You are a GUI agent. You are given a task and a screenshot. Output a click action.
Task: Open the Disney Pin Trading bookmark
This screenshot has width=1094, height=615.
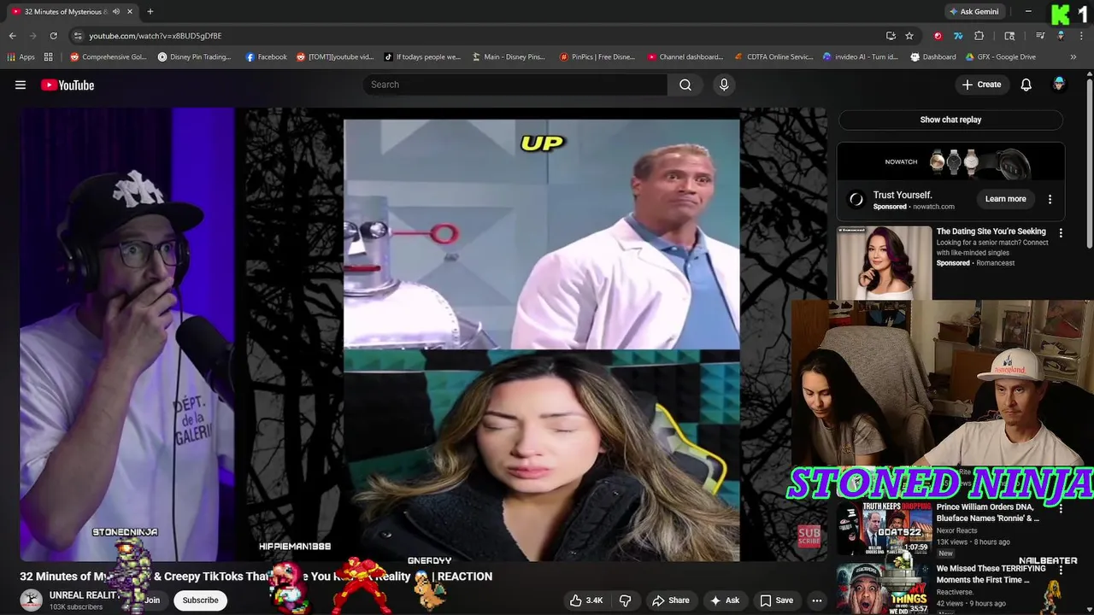point(194,57)
